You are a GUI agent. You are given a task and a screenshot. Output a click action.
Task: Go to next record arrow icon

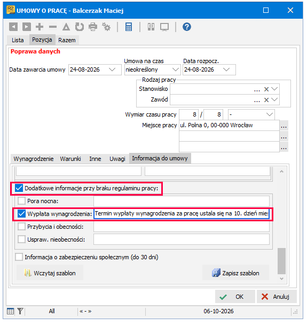[27, 27]
